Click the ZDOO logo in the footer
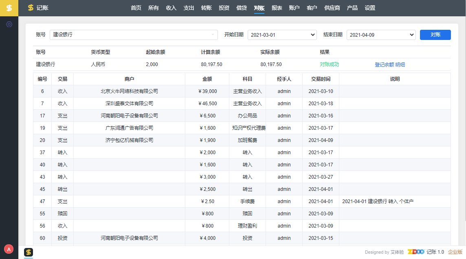This screenshot has height=259, width=466. click(416, 252)
